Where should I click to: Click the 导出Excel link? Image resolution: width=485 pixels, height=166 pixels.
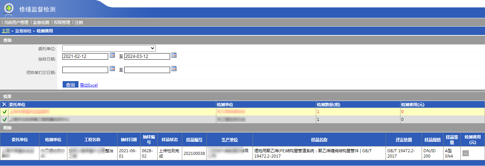pos(89,85)
